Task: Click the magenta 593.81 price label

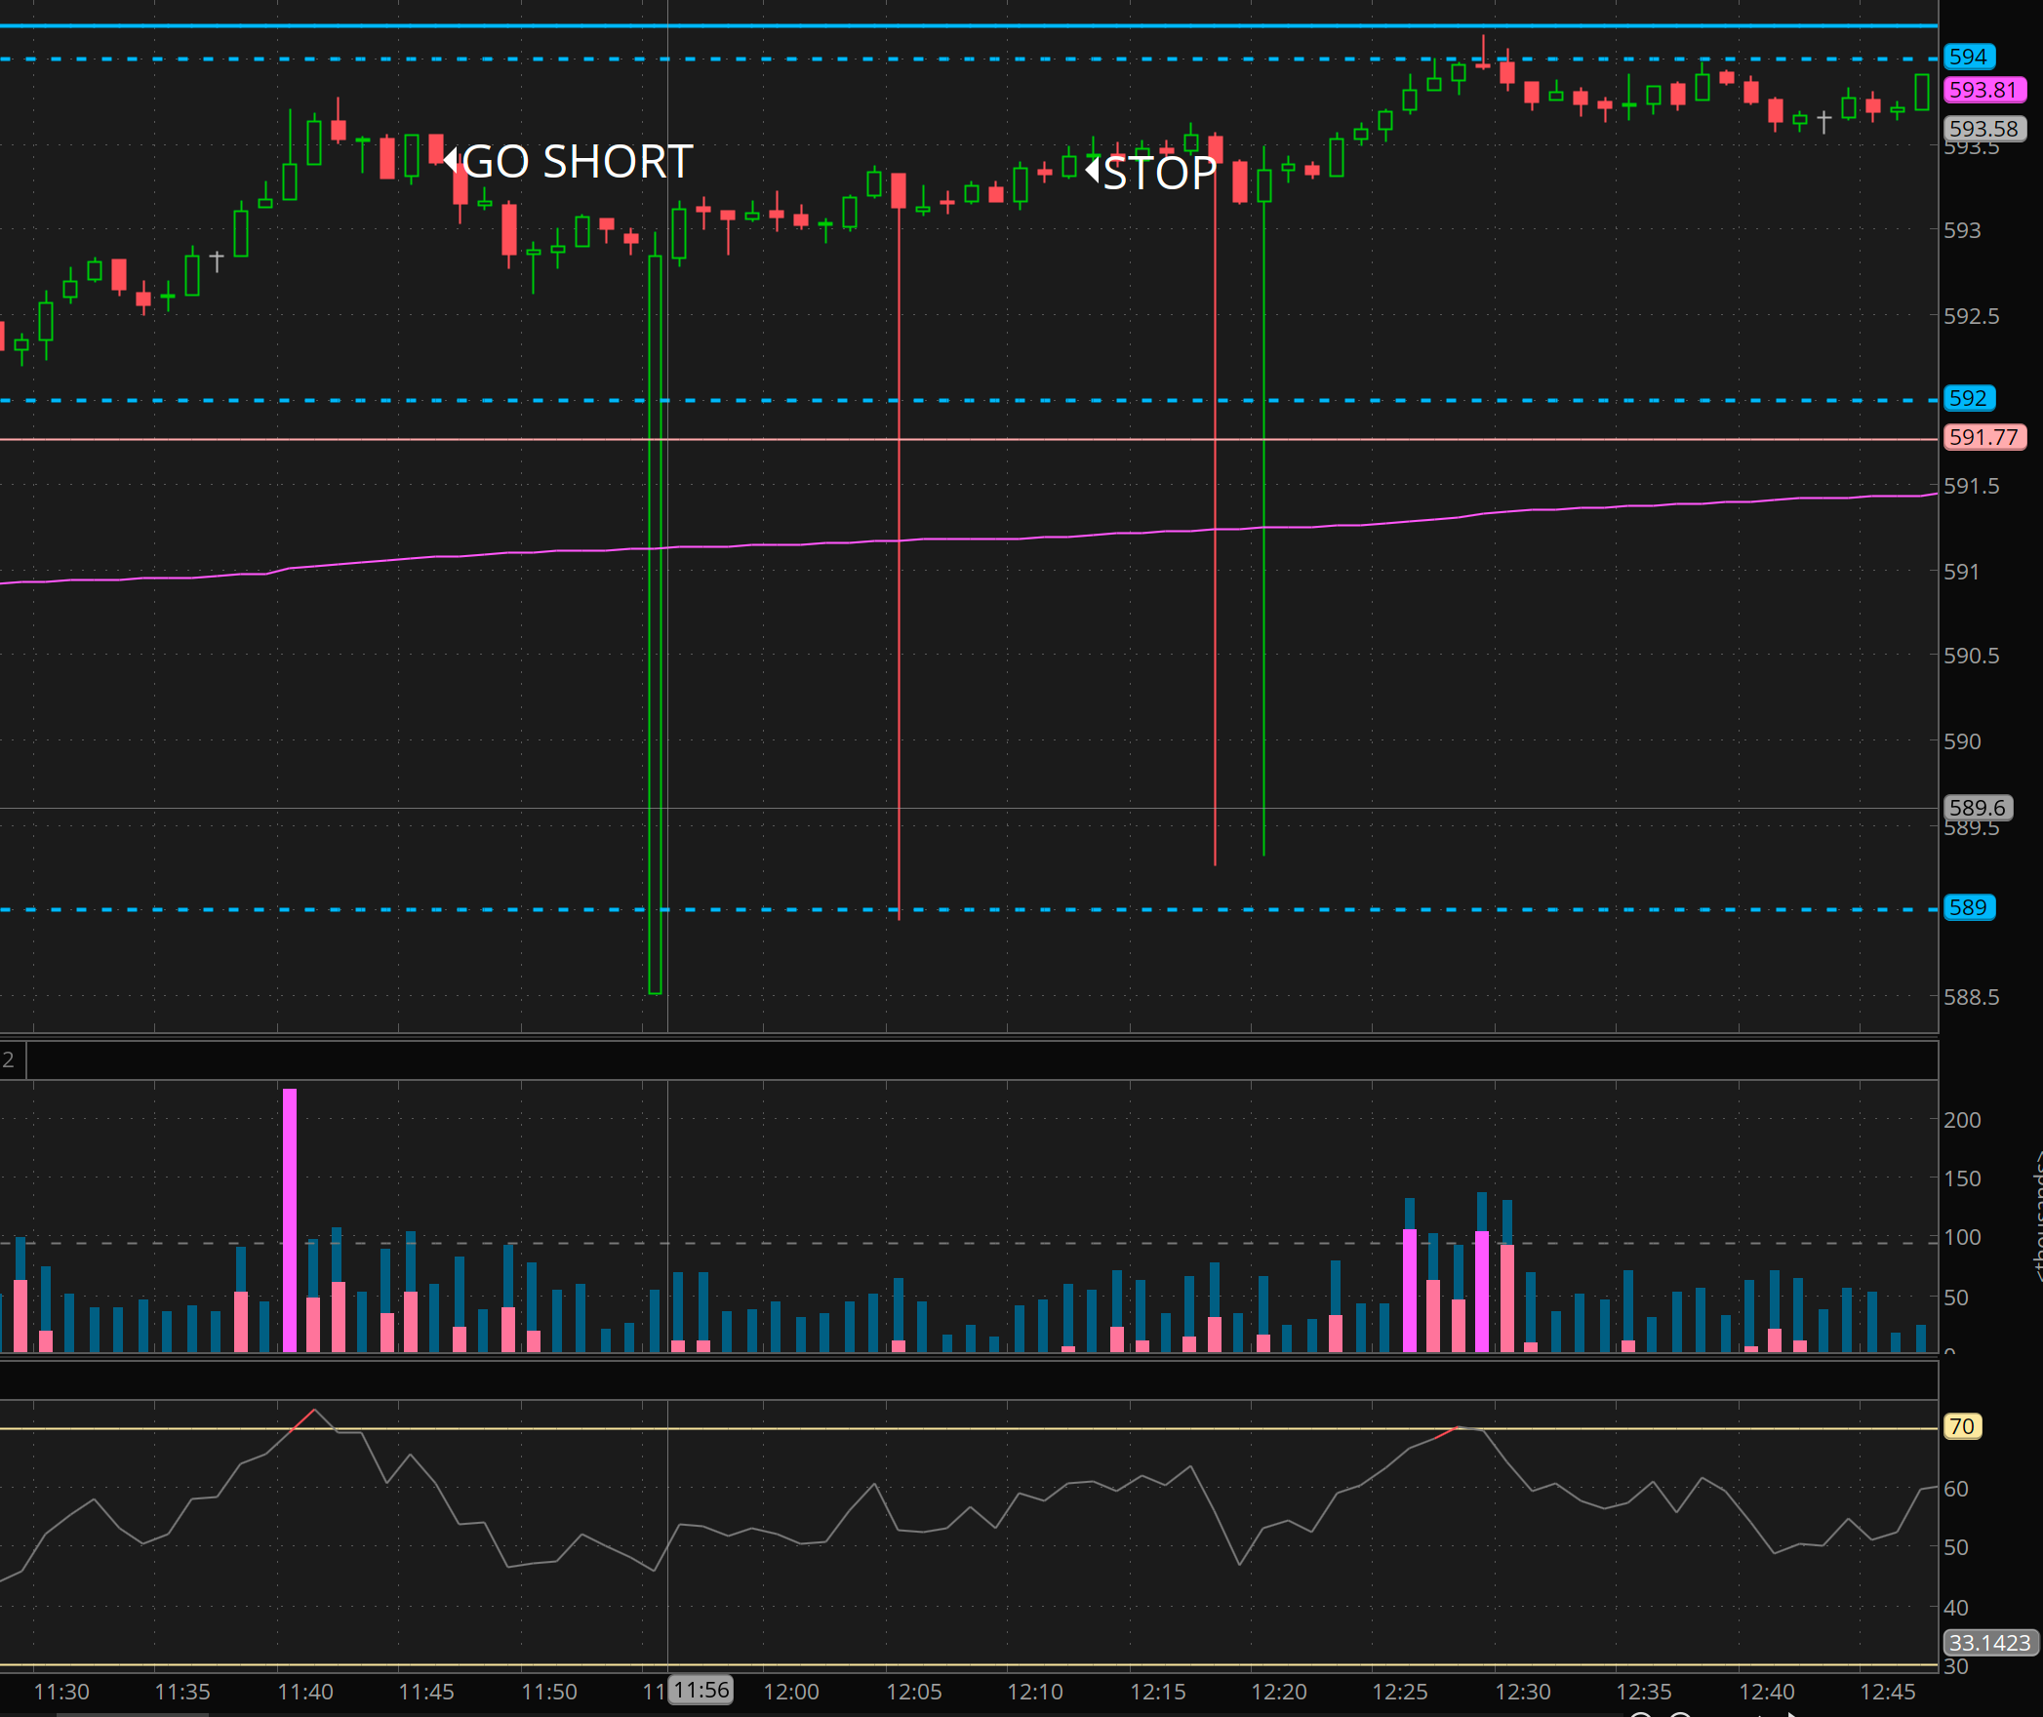Action: click(x=1983, y=90)
